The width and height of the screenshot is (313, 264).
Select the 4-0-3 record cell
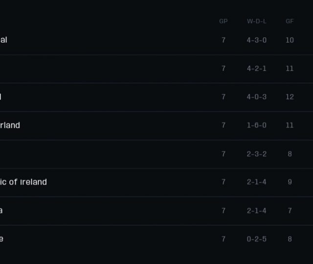257,97
